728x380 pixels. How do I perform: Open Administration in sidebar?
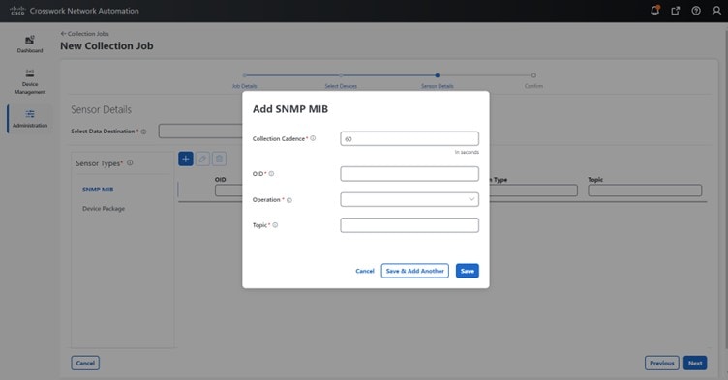[30, 118]
